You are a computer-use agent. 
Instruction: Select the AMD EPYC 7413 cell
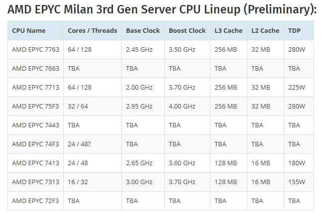pos(35,163)
